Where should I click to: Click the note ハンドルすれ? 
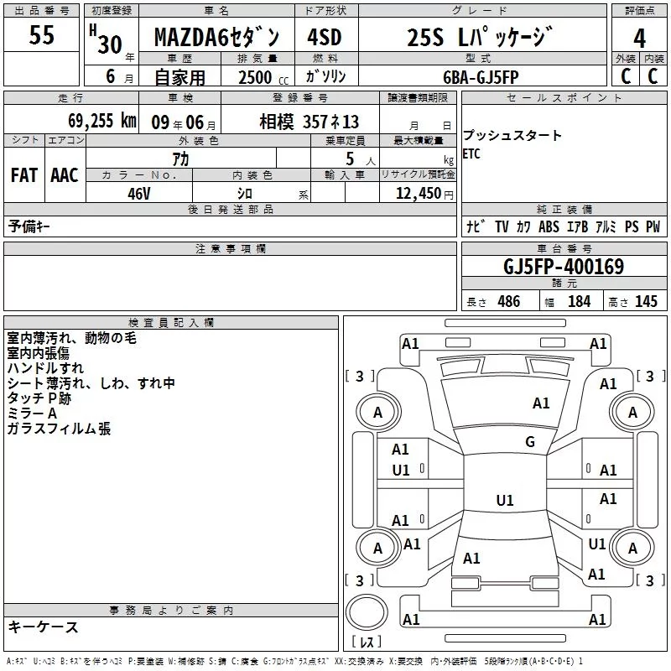(45, 368)
